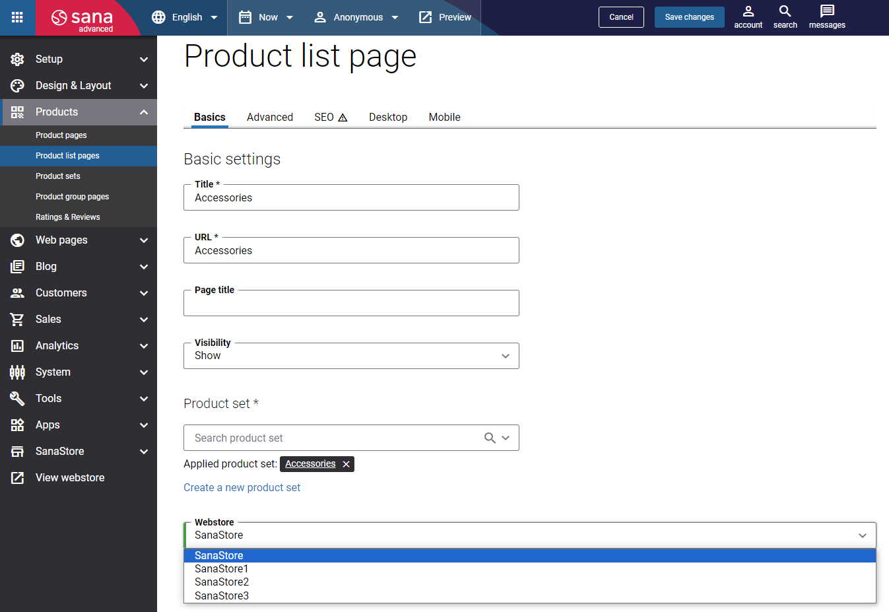This screenshot has height=612, width=889.
Task: Expand the Sales menu chevron
Action: 144,320
